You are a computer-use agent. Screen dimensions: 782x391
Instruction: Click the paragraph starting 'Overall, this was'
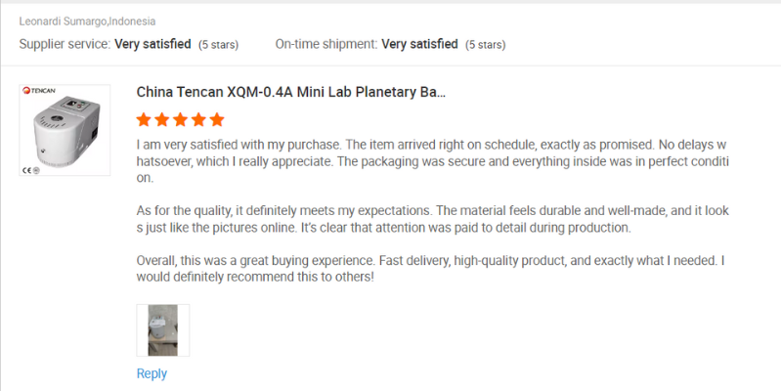tap(430, 269)
